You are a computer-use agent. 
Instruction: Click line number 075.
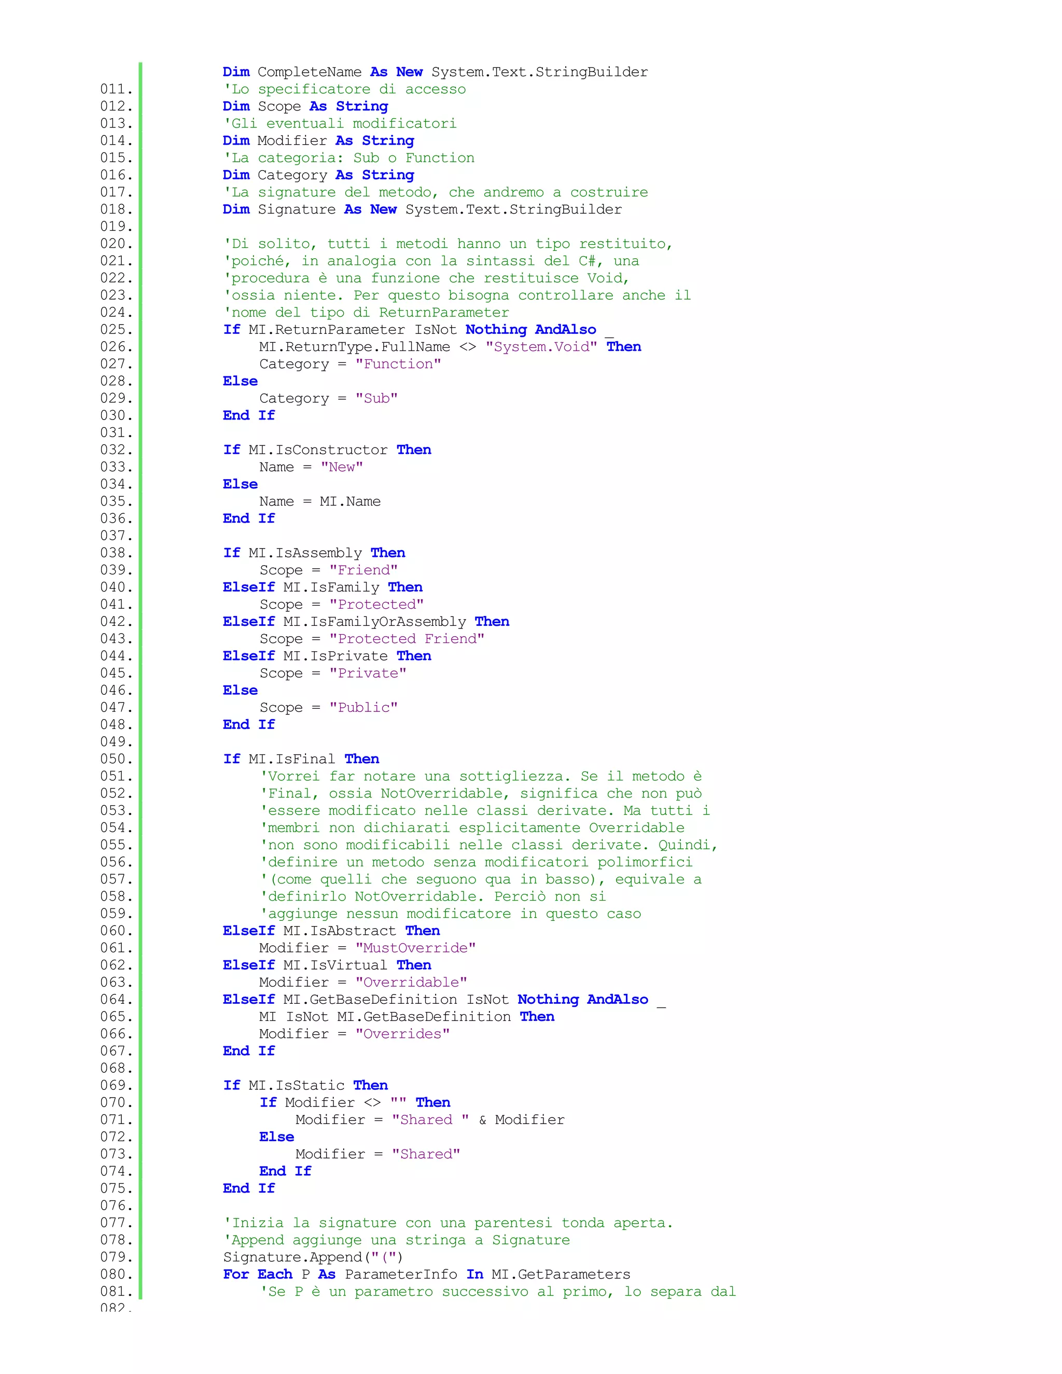tap(116, 1188)
